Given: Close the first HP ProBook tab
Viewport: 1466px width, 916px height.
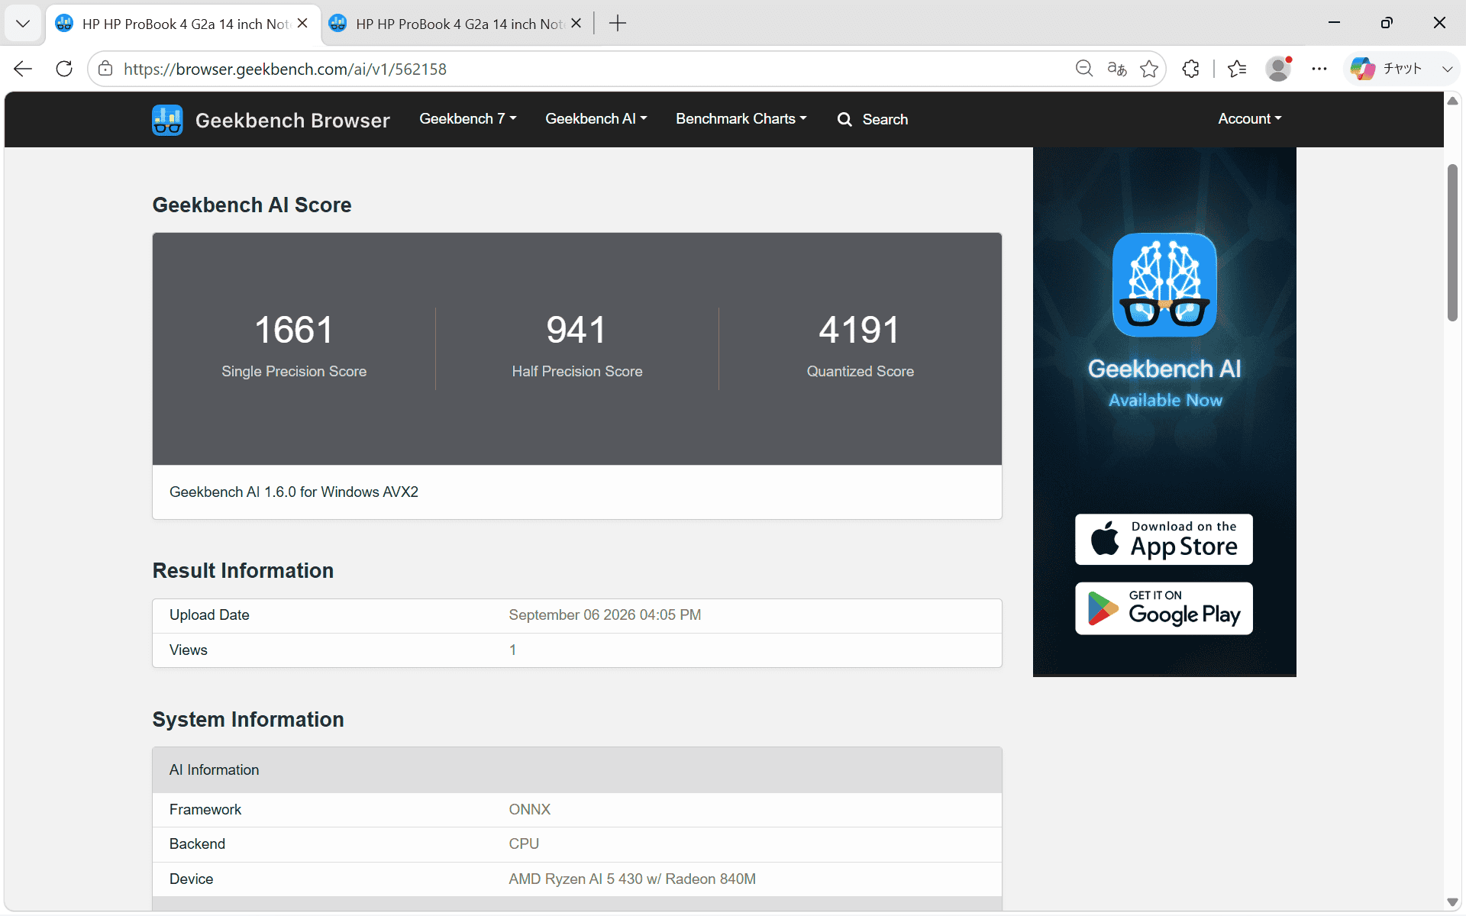Looking at the screenshot, I should click(302, 24).
